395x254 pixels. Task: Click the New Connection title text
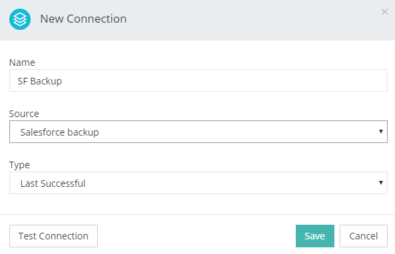[x=83, y=19]
